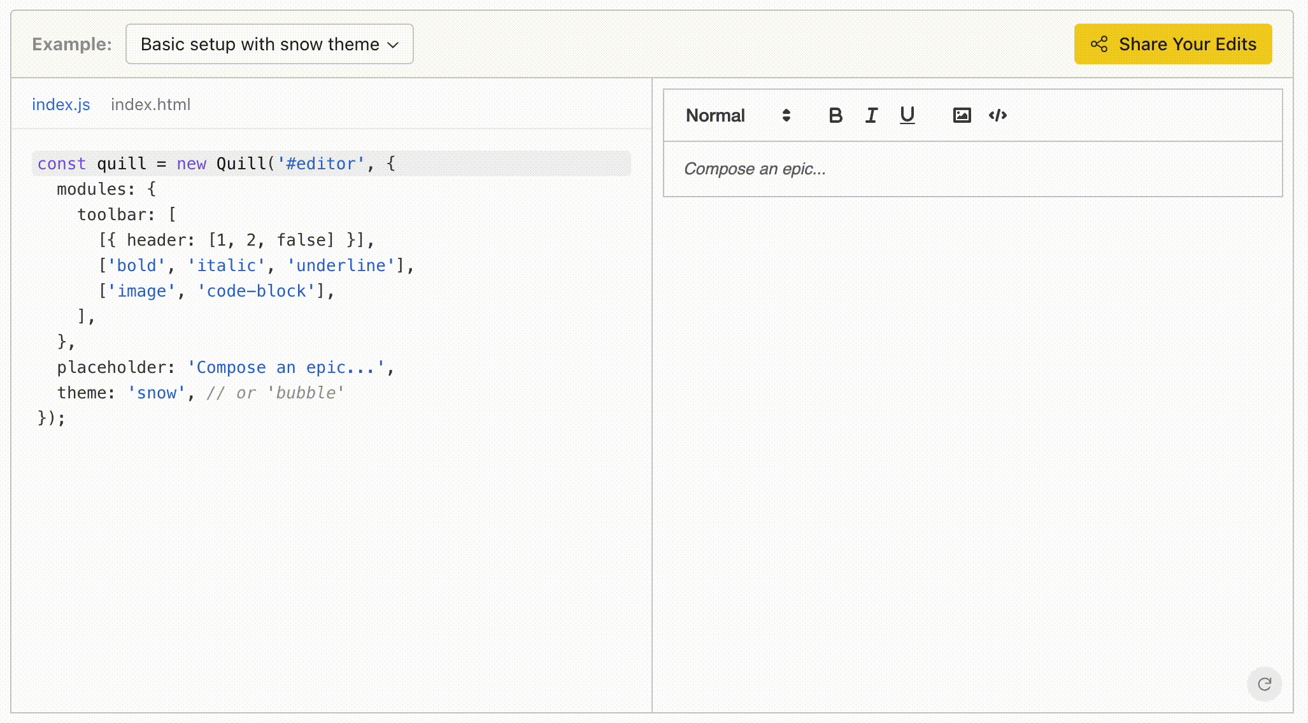1308x723 pixels.
Task: Click the 'bold', 'italic', 'underline' code line
Action: pos(256,265)
